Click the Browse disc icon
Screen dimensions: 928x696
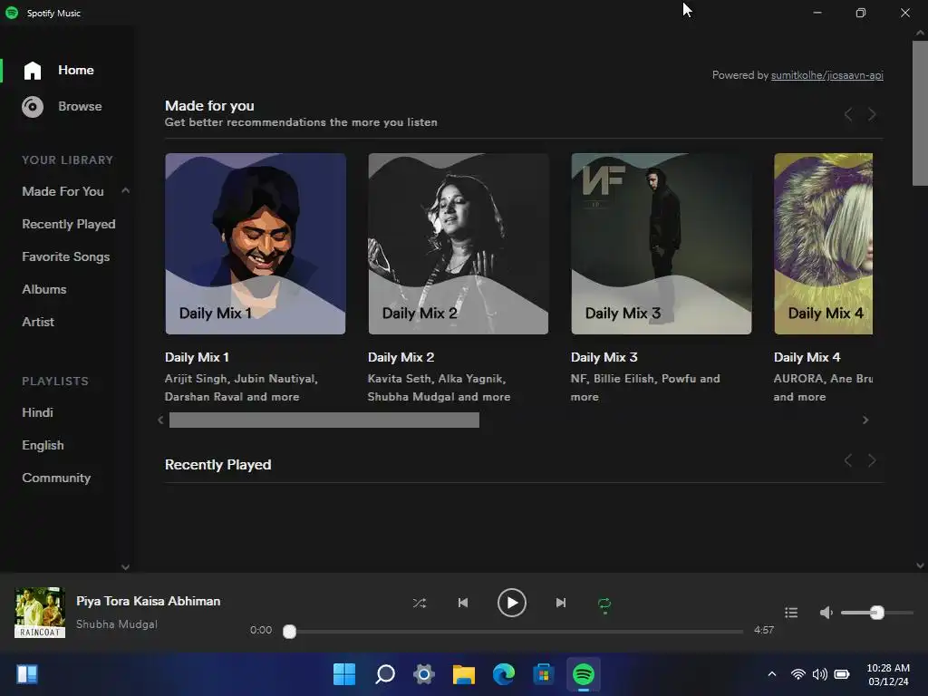33,107
